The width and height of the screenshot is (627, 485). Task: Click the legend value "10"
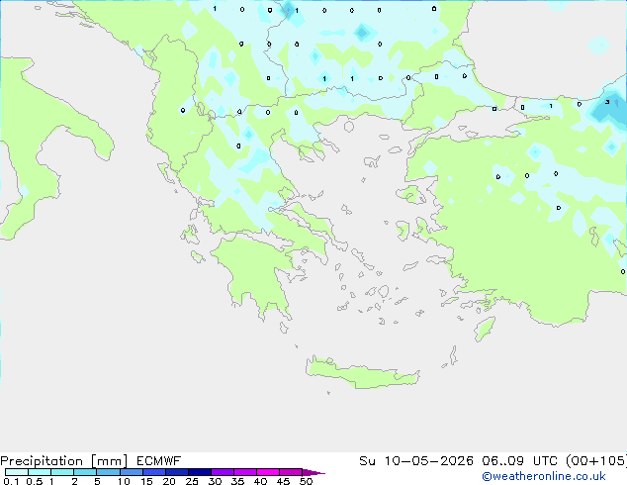coord(124,481)
